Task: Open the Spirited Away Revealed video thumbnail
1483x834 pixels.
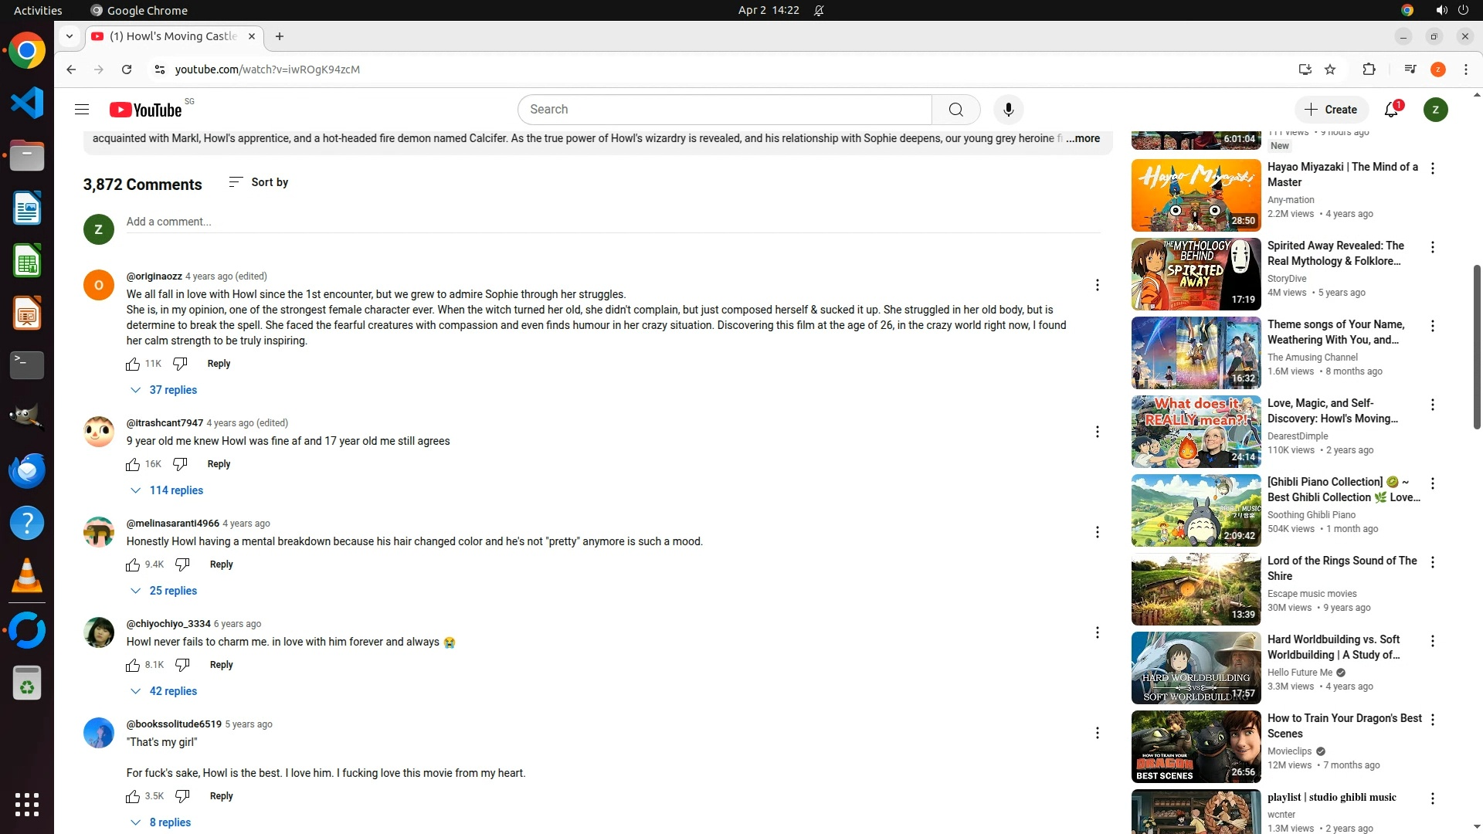Action: [1196, 274]
